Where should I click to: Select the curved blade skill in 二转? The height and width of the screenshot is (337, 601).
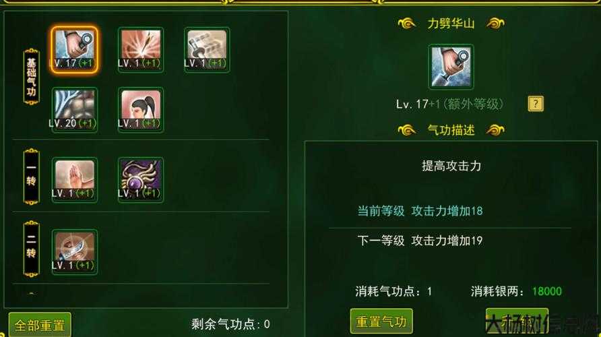[74, 252]
